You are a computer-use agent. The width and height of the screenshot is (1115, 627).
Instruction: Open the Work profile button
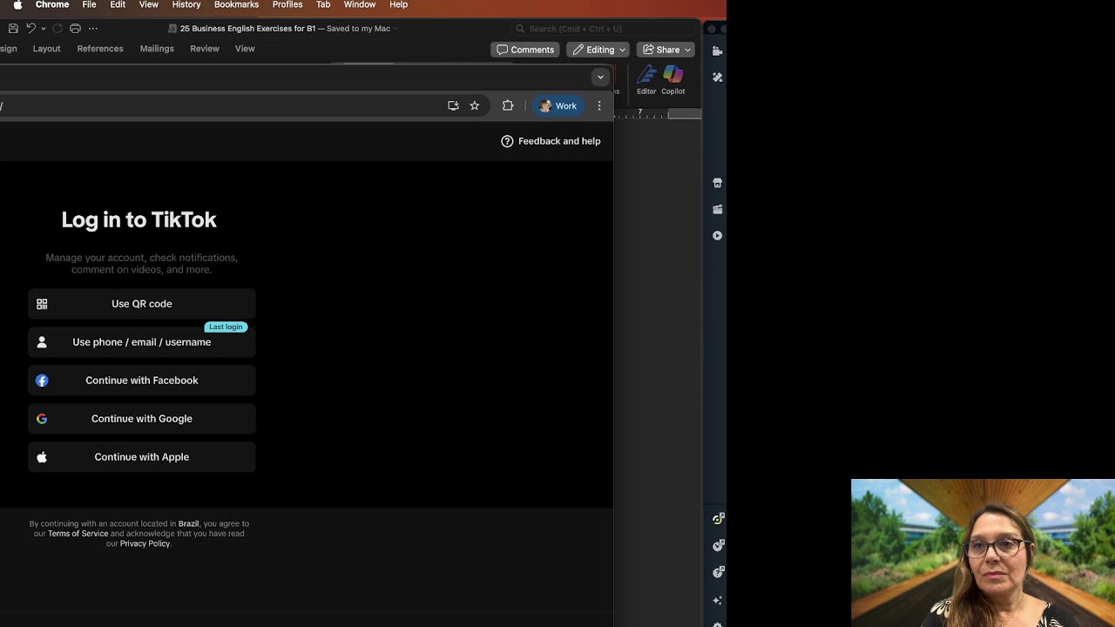[x=558, y=105]
